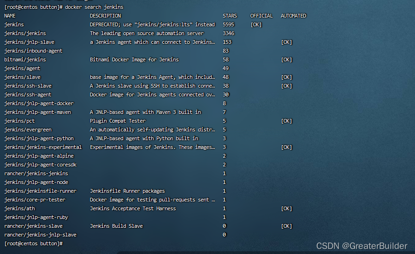415x254 pixels.
Task: Click the 'Jenkins Build Slave' description
Action: [x=116, y=226]
